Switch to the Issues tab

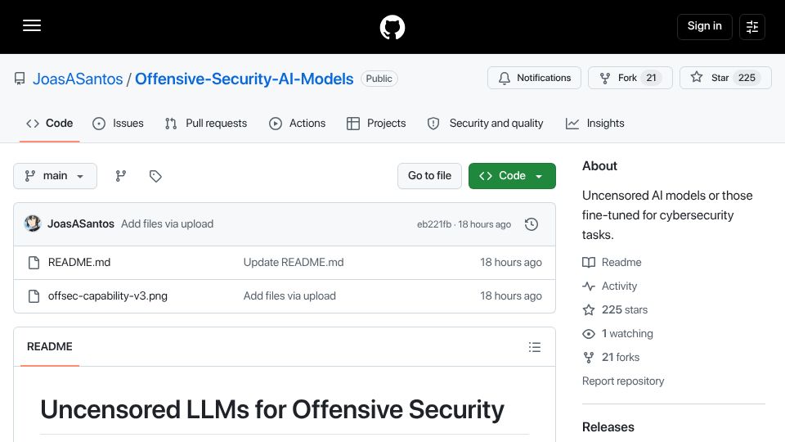pos(118,124)
